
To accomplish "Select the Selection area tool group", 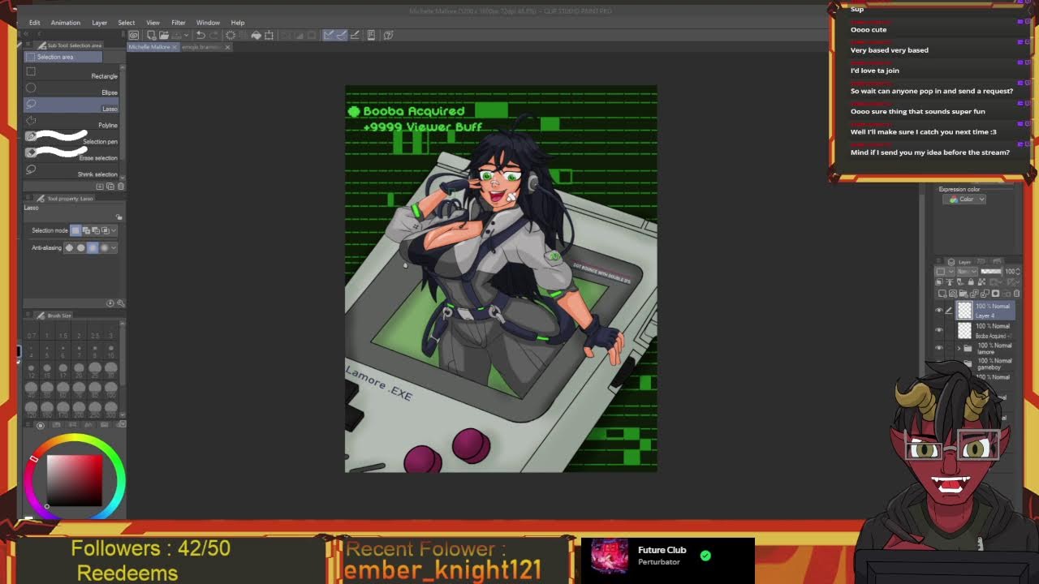I will (x=63, y=57).
